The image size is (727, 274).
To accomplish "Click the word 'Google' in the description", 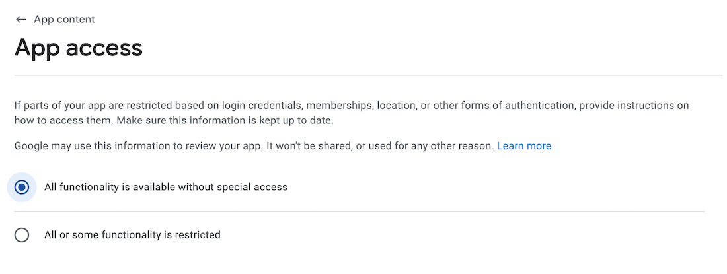I will pyautogui.click(x=31, y=145).
